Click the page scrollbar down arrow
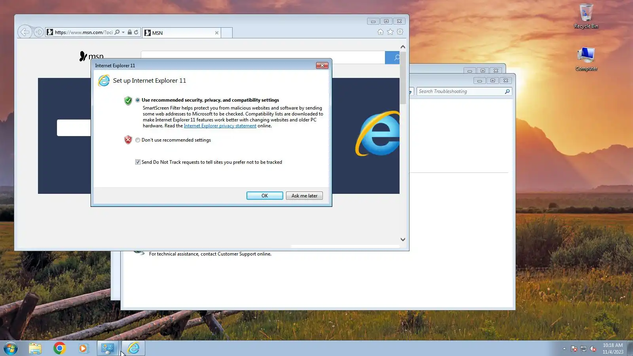Image resolution: width=633 pixels, height=356 pixels. click(x=403, y=239)
